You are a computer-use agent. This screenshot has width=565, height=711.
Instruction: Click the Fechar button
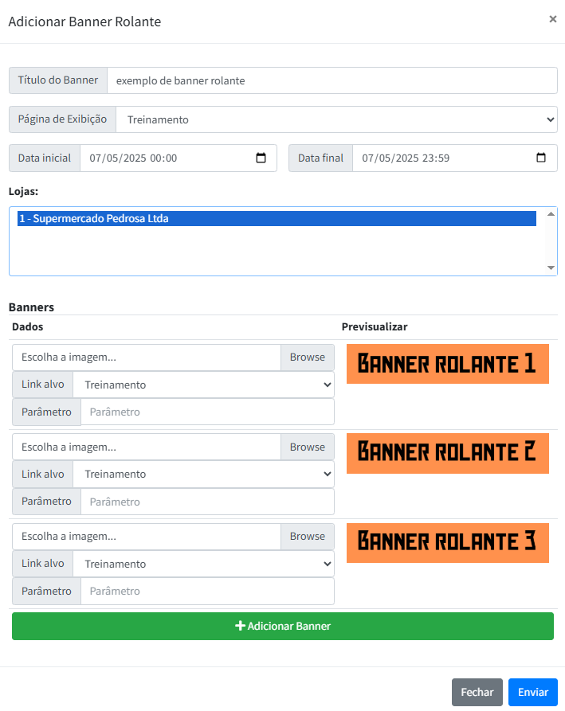[x=477, y=692]
